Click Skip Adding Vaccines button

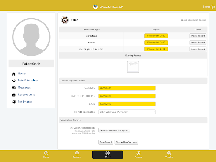(127, 142)
